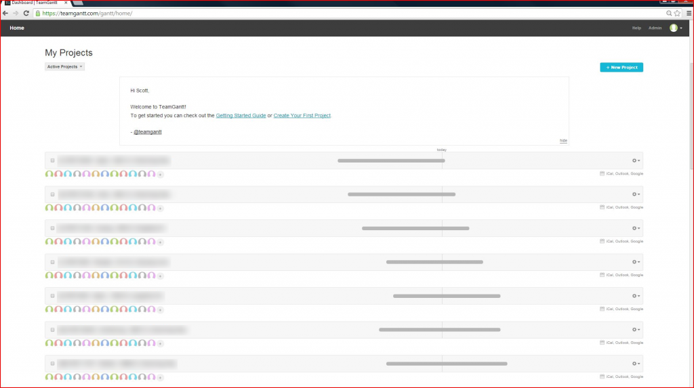Click the magnifier icon in the address bar
The width and height of the screenshot is (694, 388).
coord(669,14)
